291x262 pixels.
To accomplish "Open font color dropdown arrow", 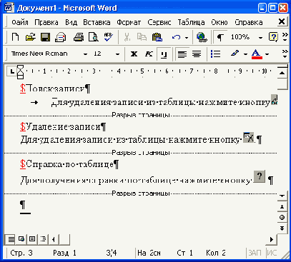I will click(x=267, y=54).
